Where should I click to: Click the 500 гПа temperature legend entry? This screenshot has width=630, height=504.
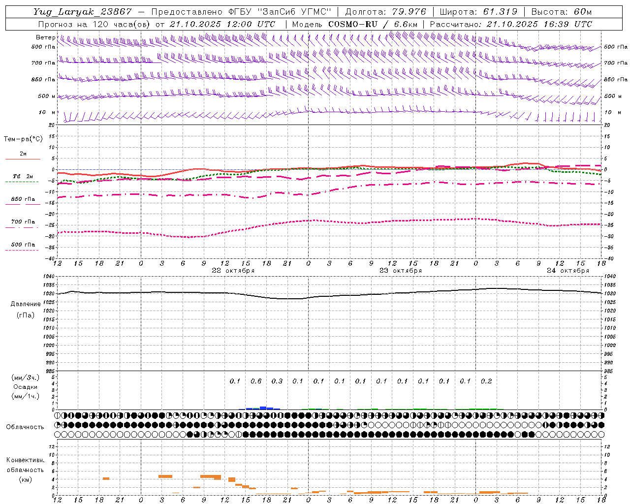pyautogui.click(x=23, y=245)
